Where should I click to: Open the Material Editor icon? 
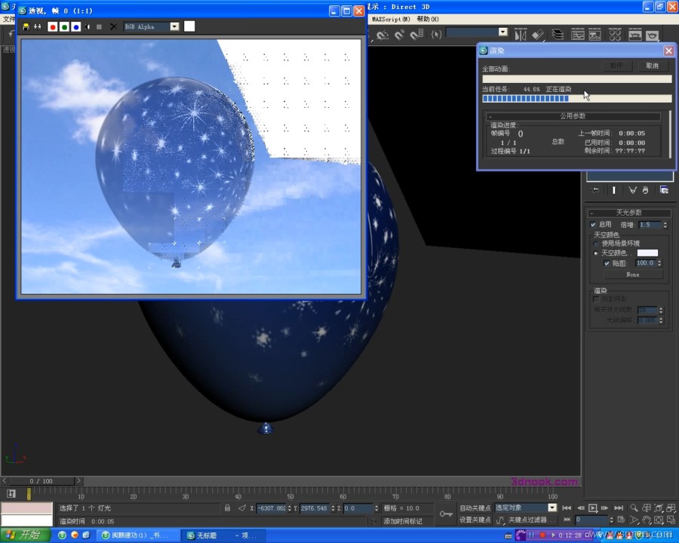pyautogui.click(x=615, y=35)
